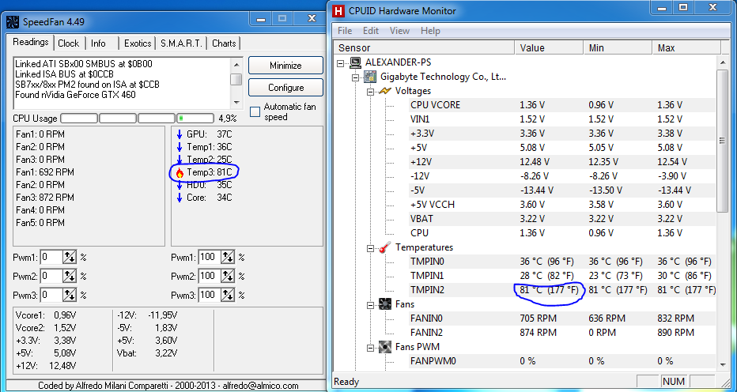Click the log box scroll up arrow
This screenshot has height=392, width=737.
[x=236, y=63]
